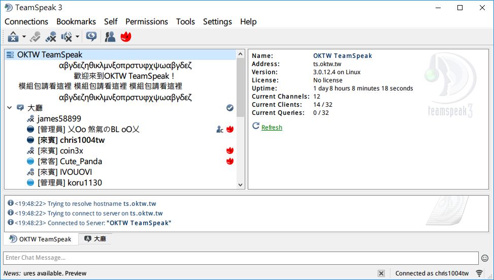This screenshot has height=280, width=494.
Task: Open the contacts manager icon
Action: point(110,37)
